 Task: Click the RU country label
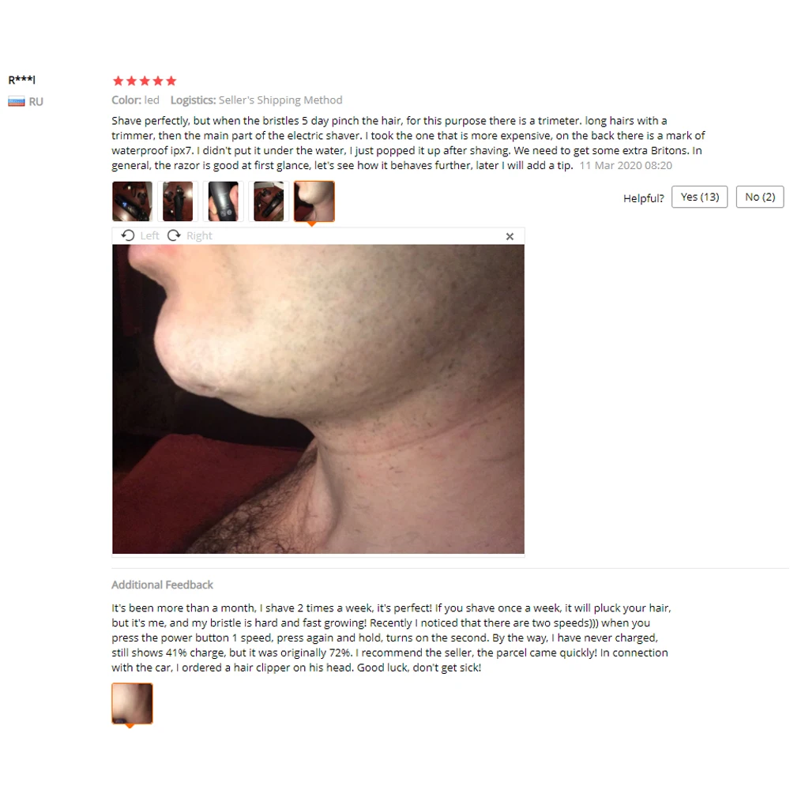[36, 102]
